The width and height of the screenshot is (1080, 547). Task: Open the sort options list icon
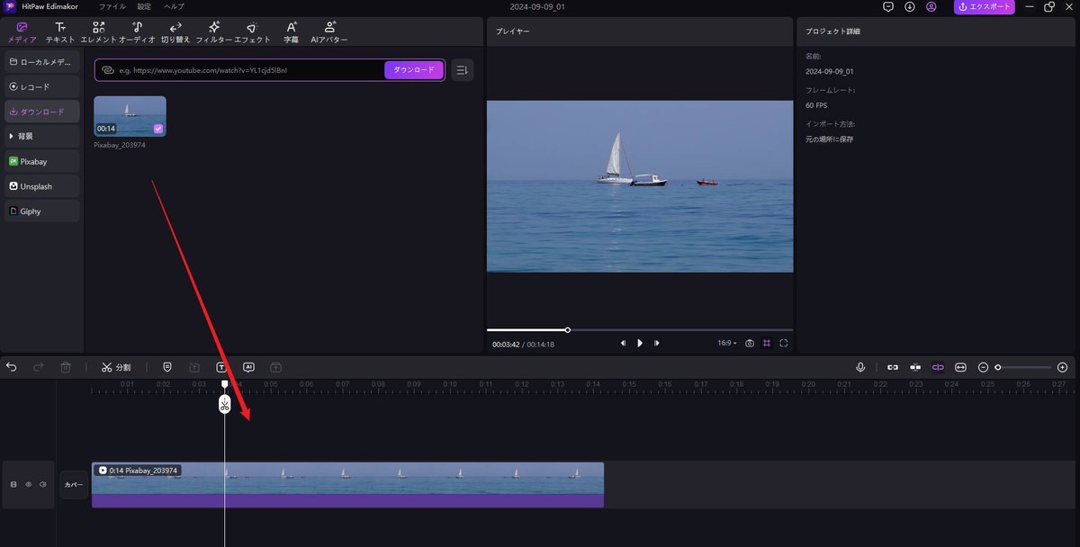tap(462, 70)
